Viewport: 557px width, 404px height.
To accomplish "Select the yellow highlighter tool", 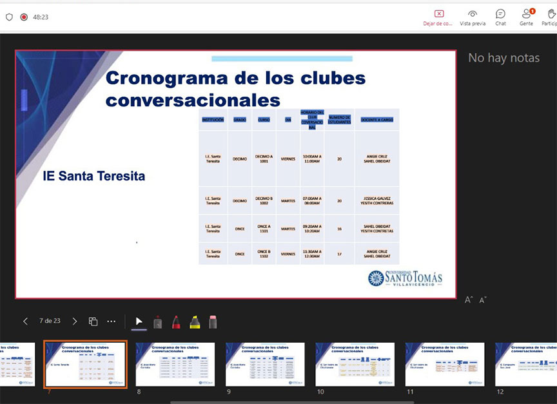I will [x=195, y=322].
